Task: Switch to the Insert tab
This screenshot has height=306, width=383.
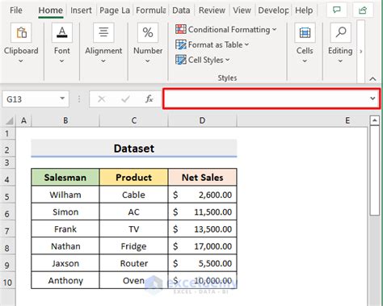Action: point(81,10)
